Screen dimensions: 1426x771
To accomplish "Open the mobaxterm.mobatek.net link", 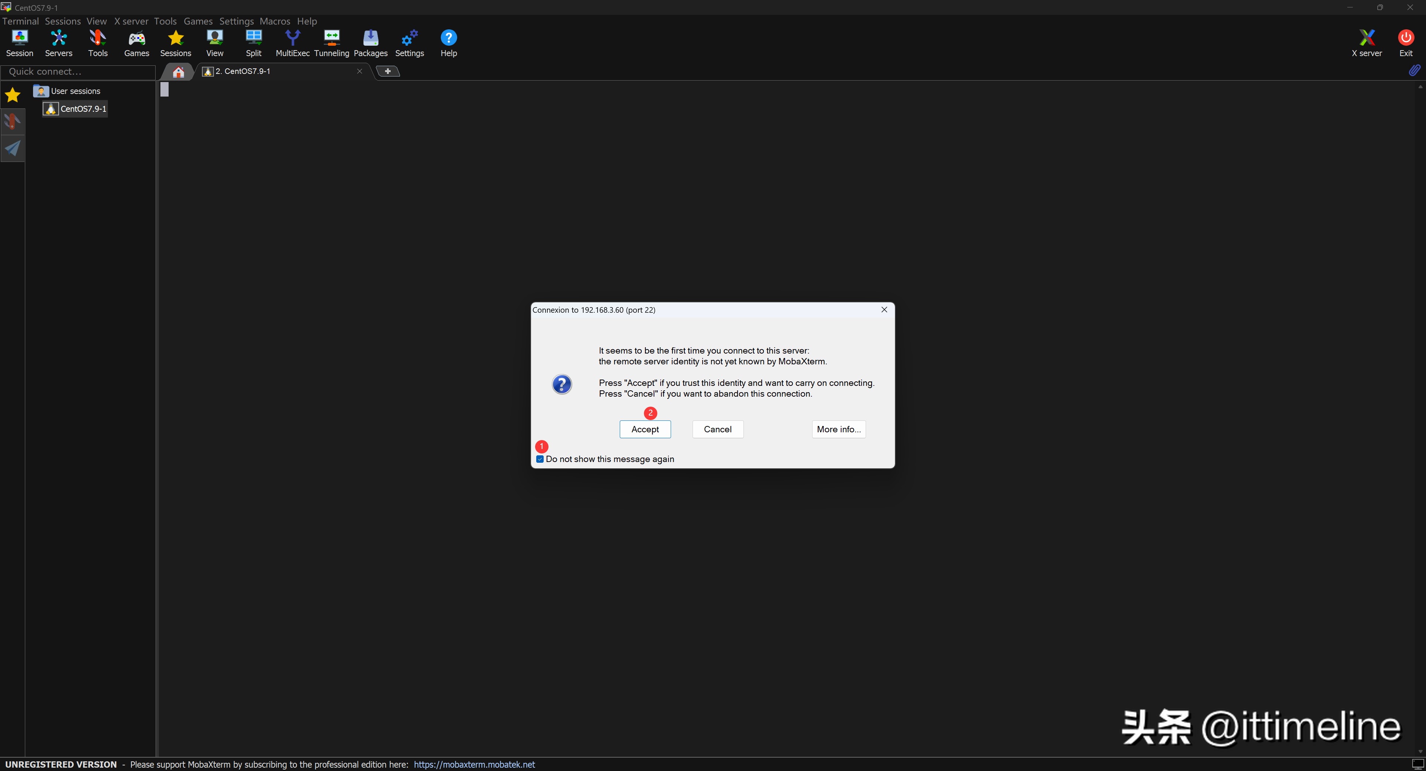I will tap(475, 764).
